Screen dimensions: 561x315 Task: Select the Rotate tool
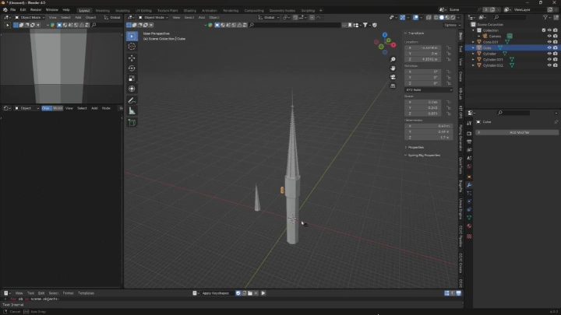pos(132,68)
